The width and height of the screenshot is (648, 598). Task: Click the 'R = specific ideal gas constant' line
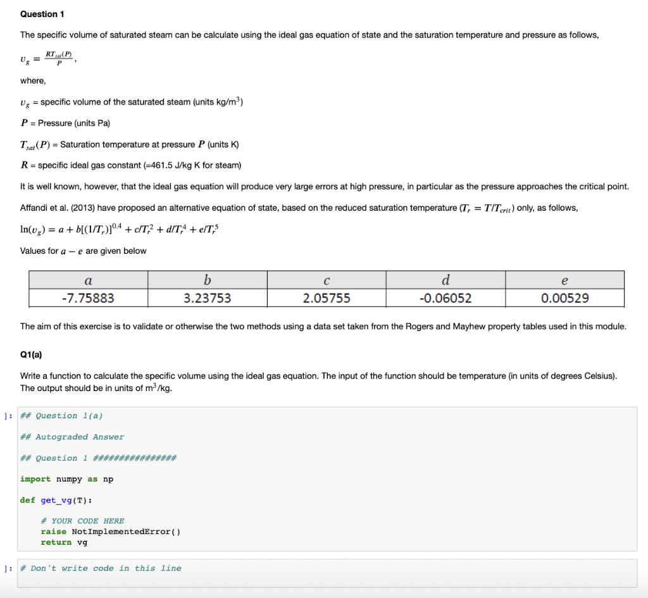(x=130, y=165)
